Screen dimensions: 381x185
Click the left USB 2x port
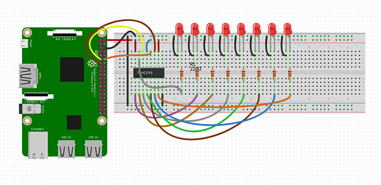(66, 149)
